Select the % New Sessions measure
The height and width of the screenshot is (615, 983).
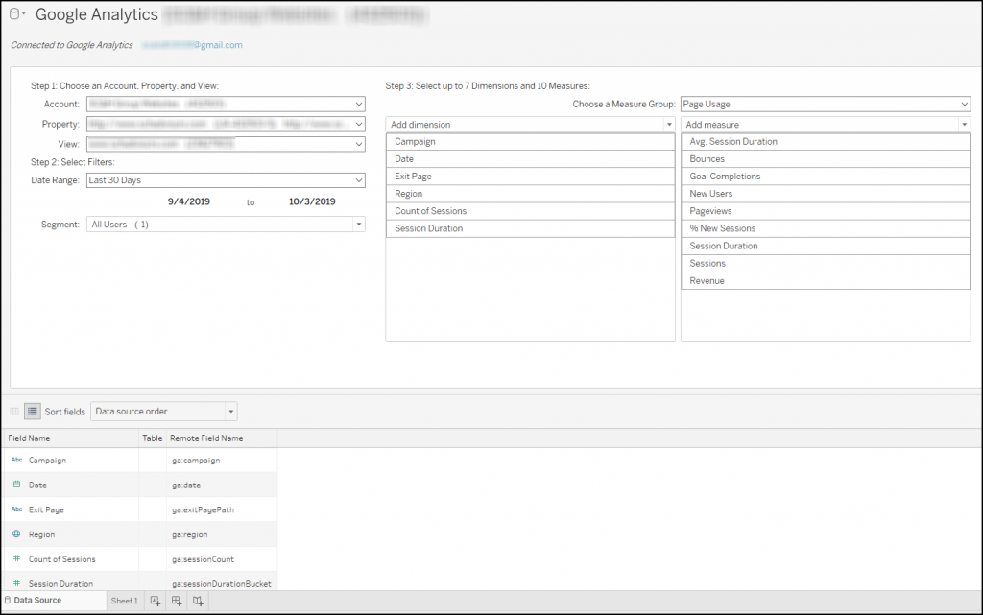click(826, 228)
